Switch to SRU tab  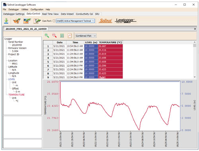(97, 14)
